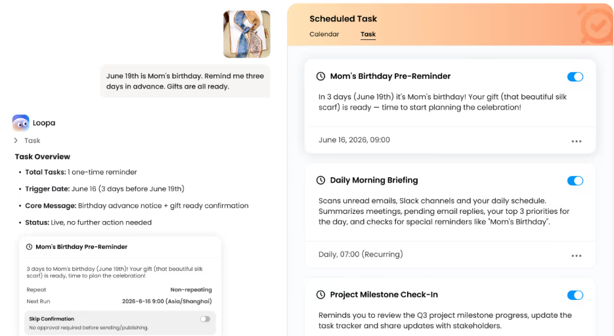
Task: Turn off Daily Morning Briefing toggle
Action: [x=575, y=180]
